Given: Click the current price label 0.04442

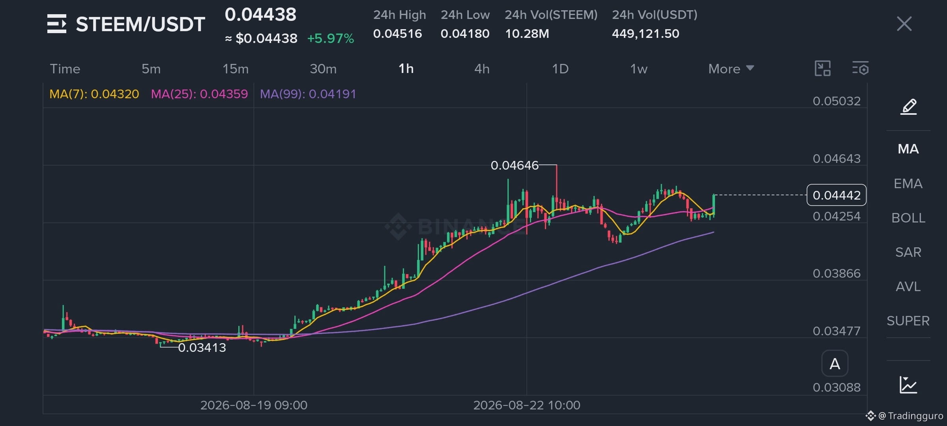Looking at the screenshot, I should point(837,195).
